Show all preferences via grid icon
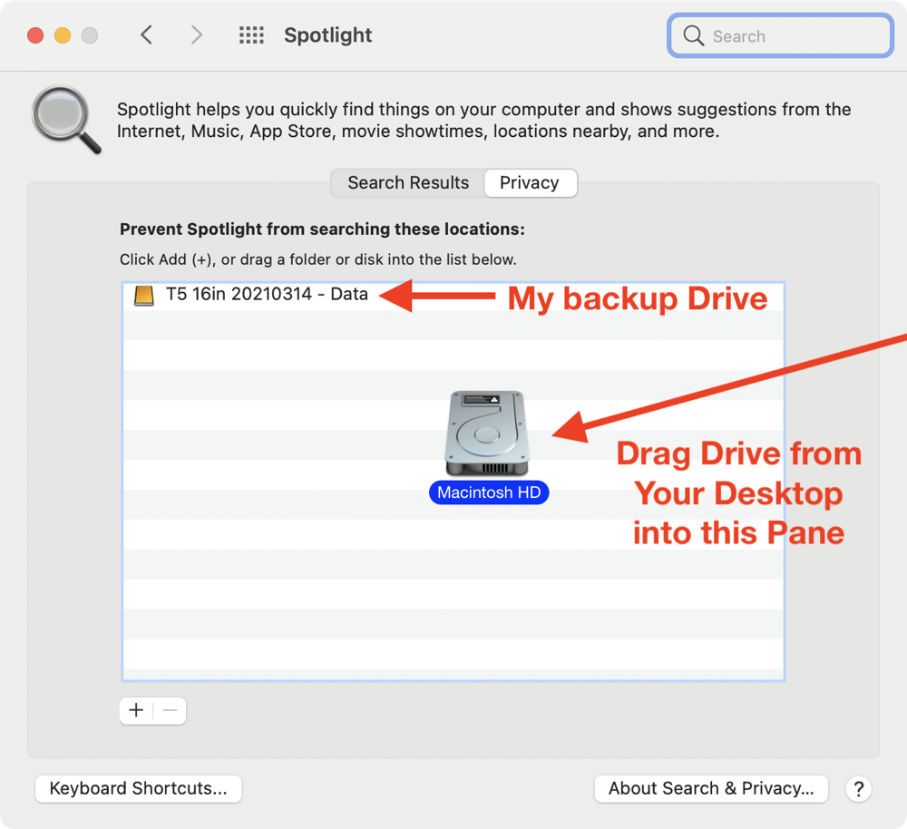Screen dimensions: 907x829 [x=251, y=35]
